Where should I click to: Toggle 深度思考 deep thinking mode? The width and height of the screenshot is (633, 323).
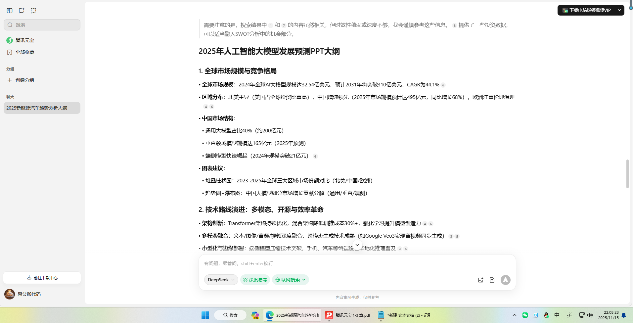click(x=255, y=280)
